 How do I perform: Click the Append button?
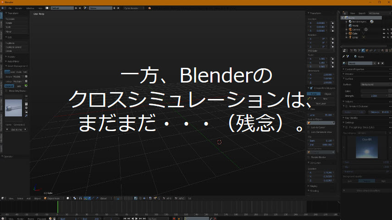pos(9,86)
